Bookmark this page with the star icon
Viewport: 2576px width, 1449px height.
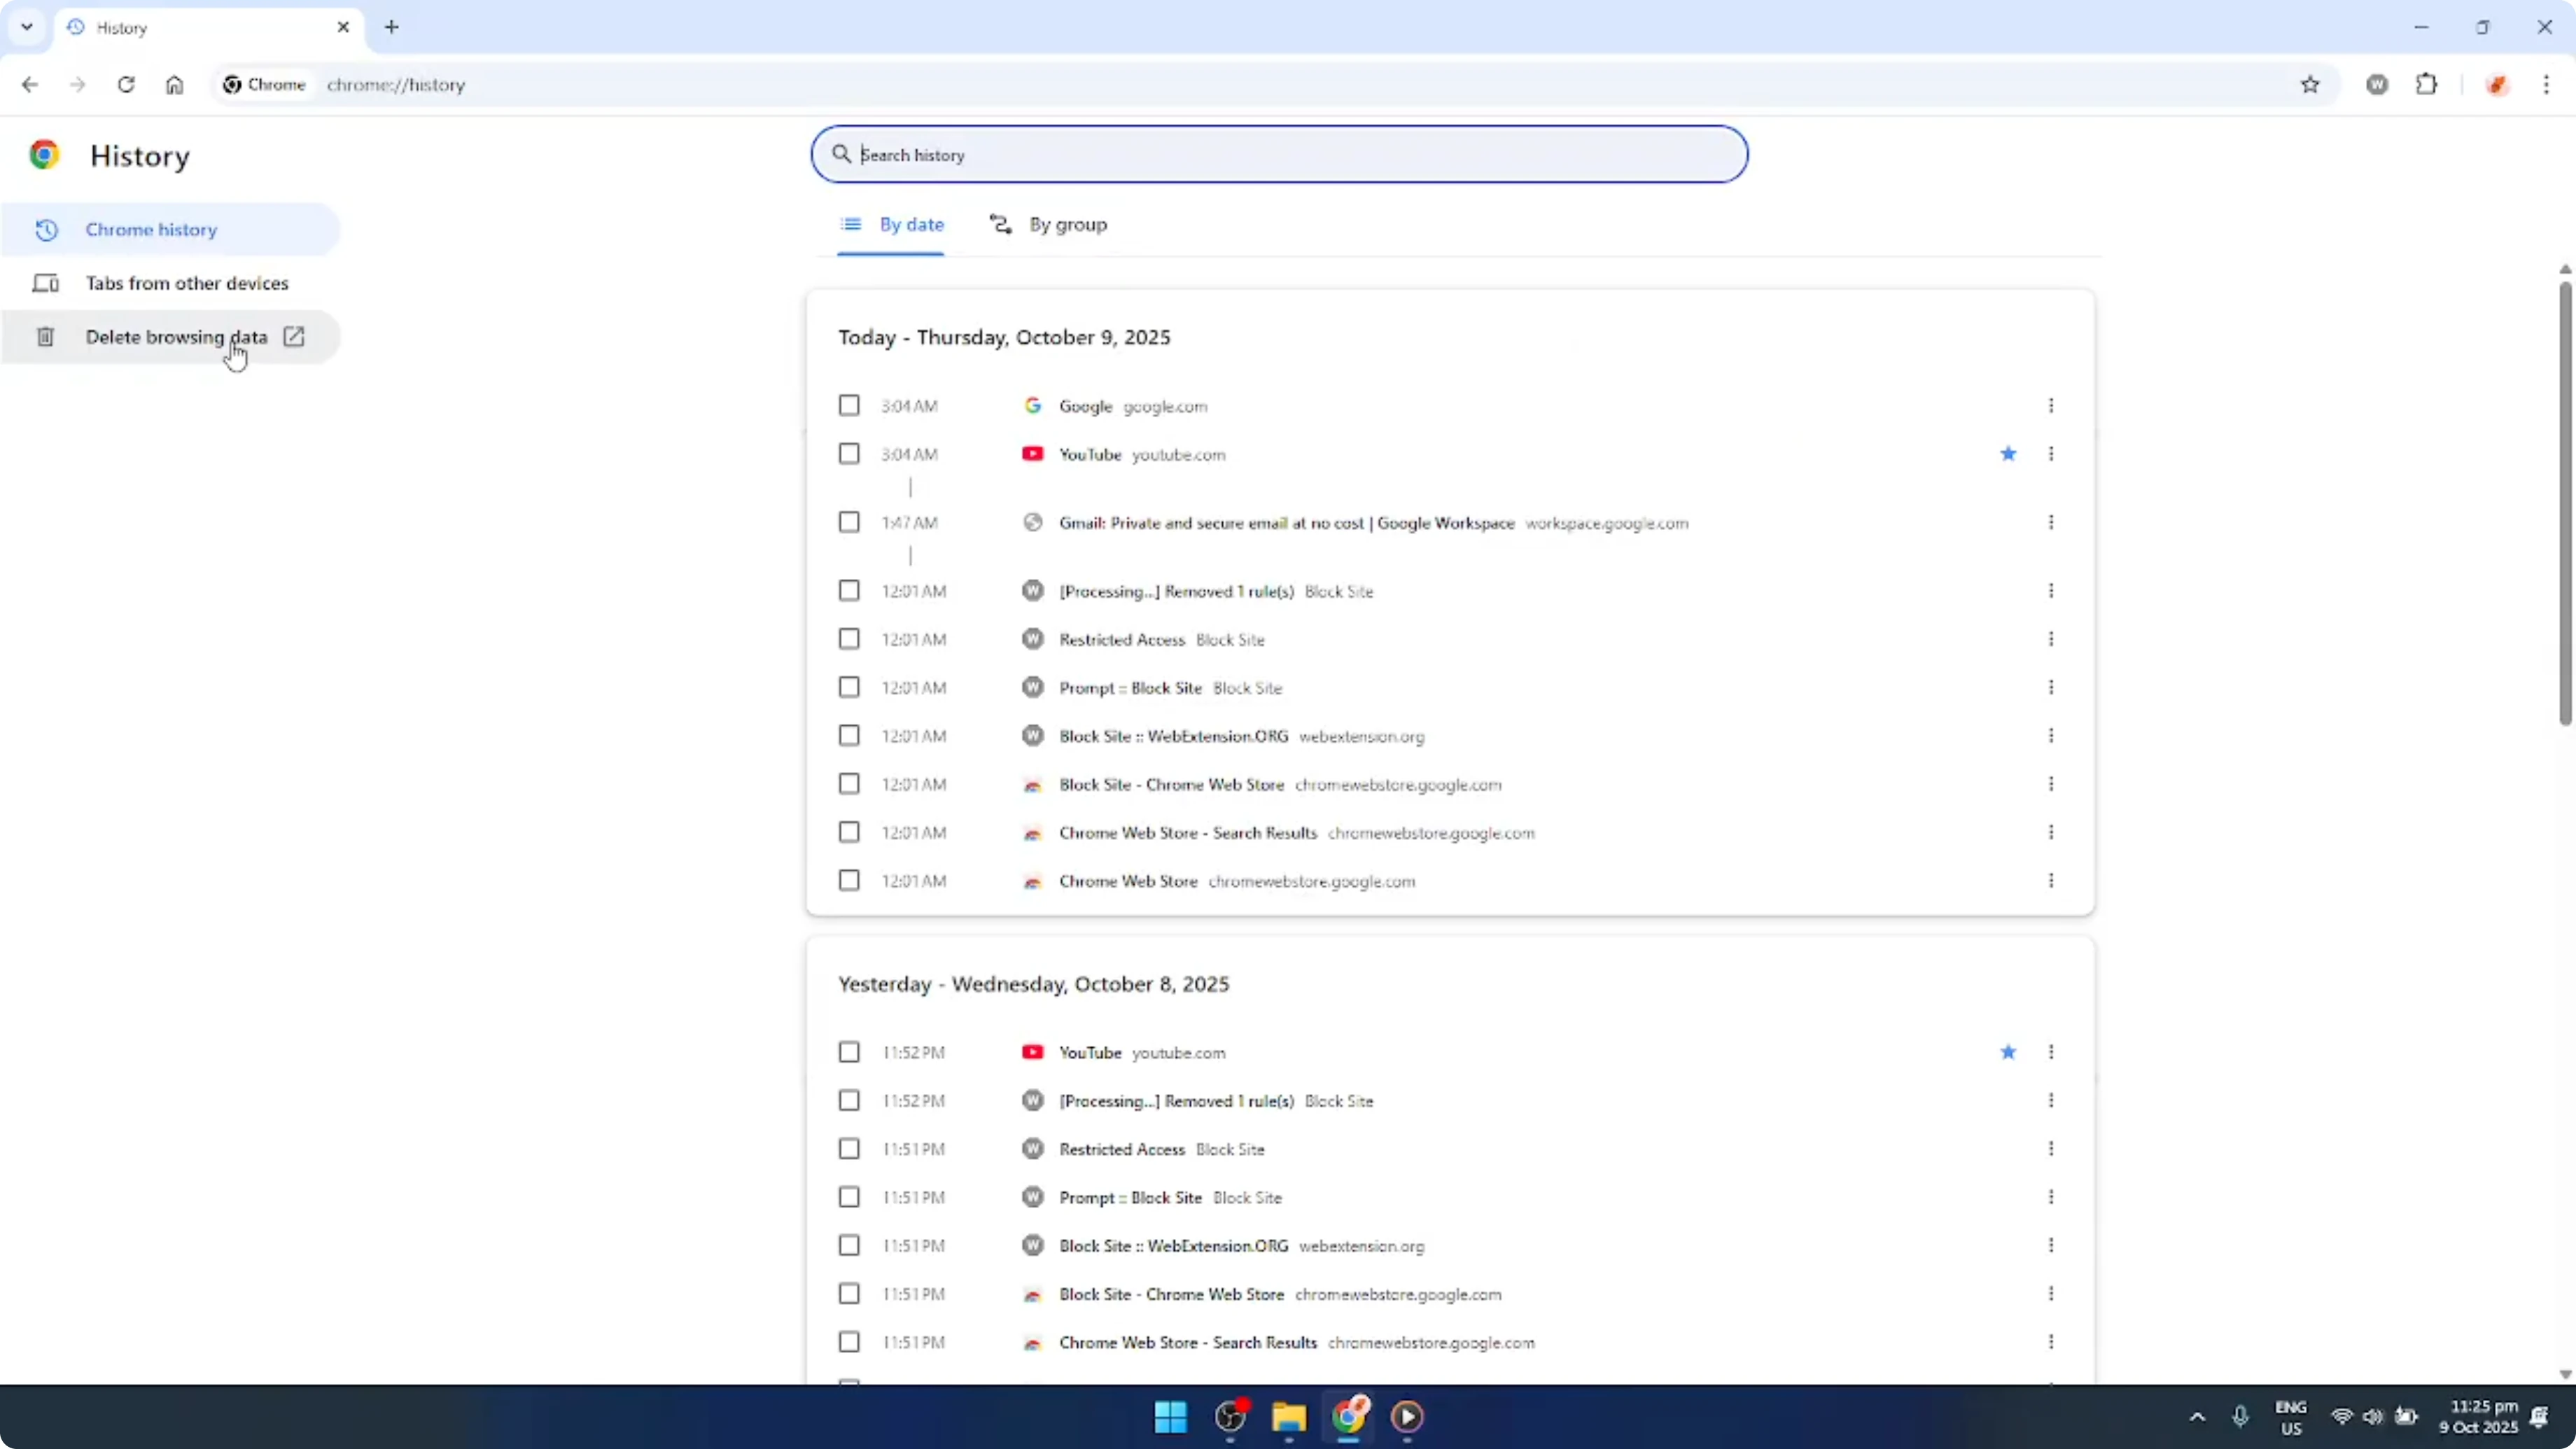tap(2310, 85)
